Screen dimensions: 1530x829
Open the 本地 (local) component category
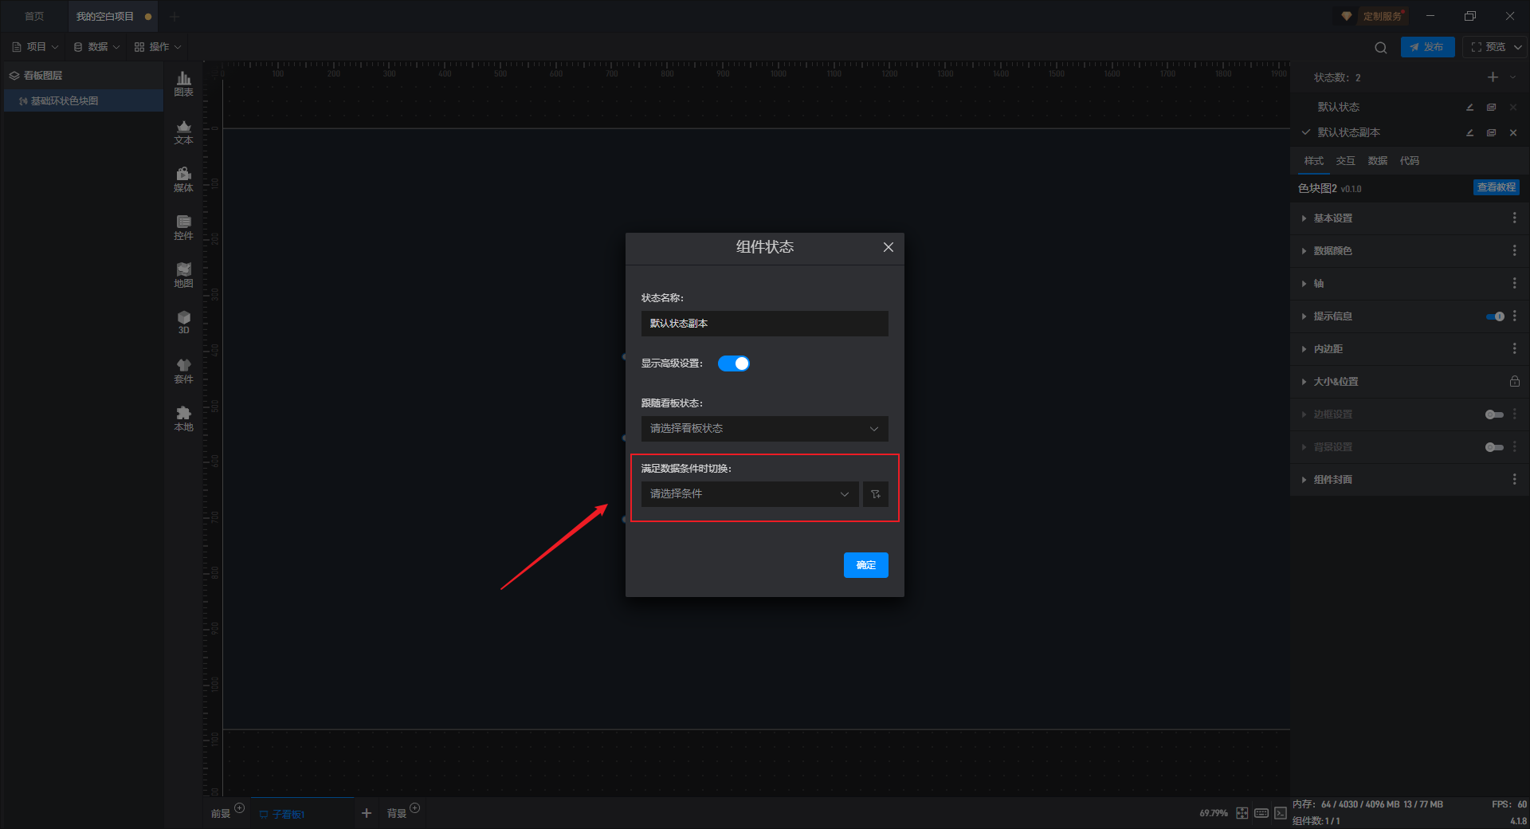pyautogui.click(x=183, y=418)
